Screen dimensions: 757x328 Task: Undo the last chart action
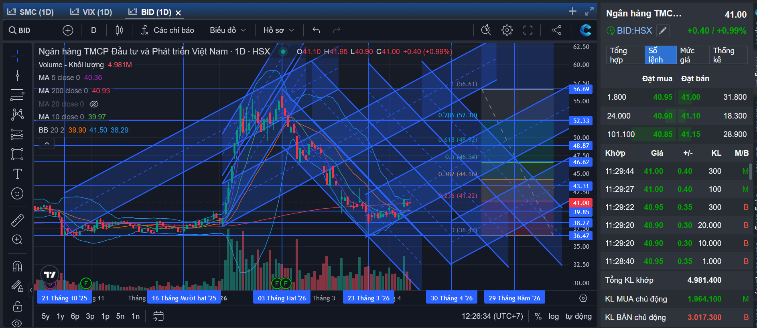[x=317, y=30]
